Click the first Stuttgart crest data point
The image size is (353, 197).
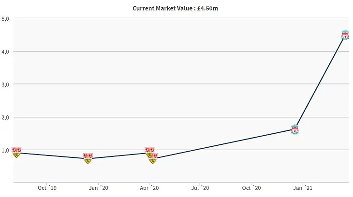[x=16, y=153]
